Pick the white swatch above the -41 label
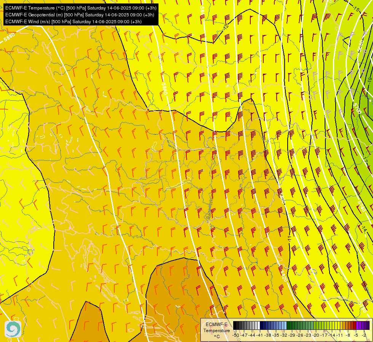The width and height of the screenshot is (373, 342). click(259, 326)
